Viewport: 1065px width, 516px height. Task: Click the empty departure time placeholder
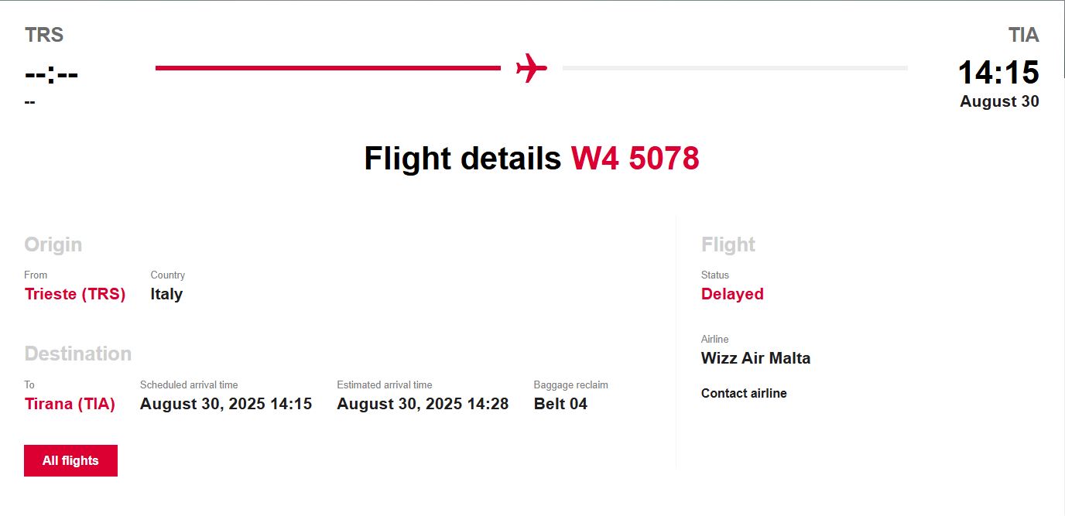tap(52, 75)
